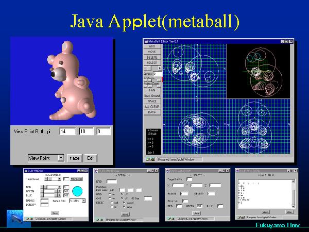
Task: Click the ADD tool in MetaBall Editor
Action: point(152,46)
